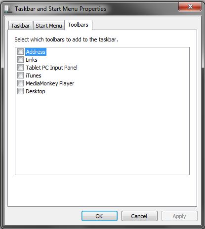The height and width of the screenshot is (229, 205).
Task: Enable the Address toolbar checkbox
Action: click(x=20, y=52)
